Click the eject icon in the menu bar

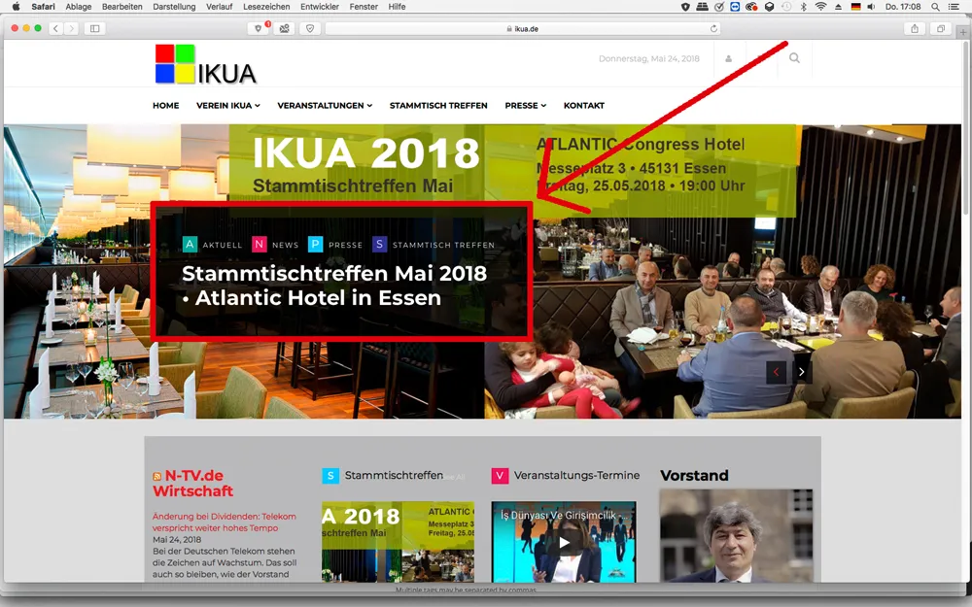coord(838,7)
